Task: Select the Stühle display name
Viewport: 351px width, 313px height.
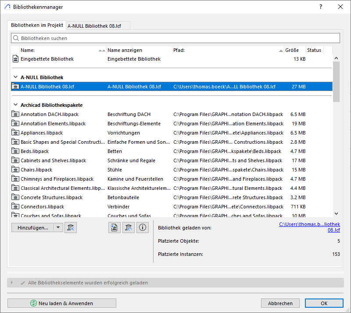Action: pyautogui.click(x=115, y=170)
